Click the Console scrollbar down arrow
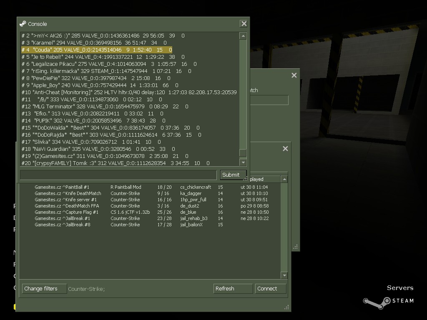This screenshot has width=427, height=320. (x=243, y=162)
